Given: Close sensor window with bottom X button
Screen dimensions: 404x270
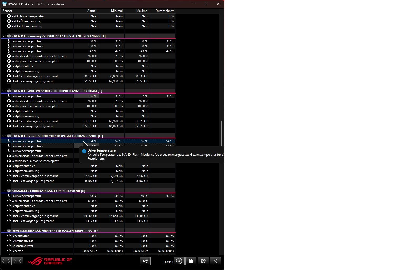Looking at the screenshot, I should click(215, 261).
